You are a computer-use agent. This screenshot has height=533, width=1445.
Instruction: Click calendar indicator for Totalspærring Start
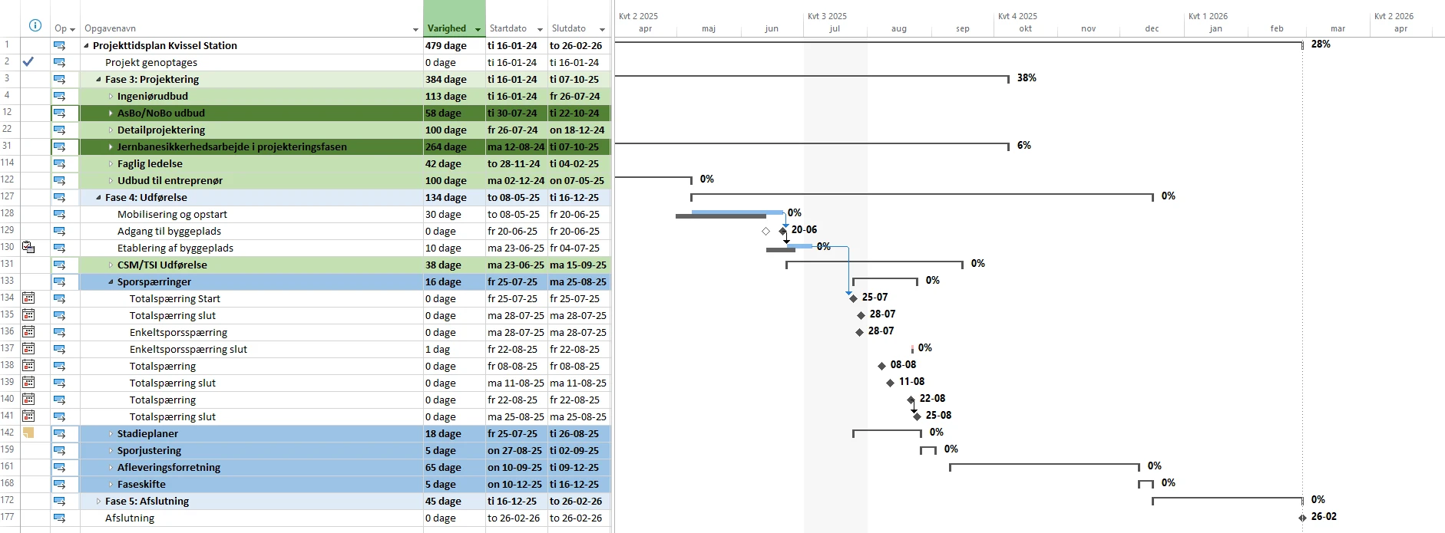click(28, 298)
